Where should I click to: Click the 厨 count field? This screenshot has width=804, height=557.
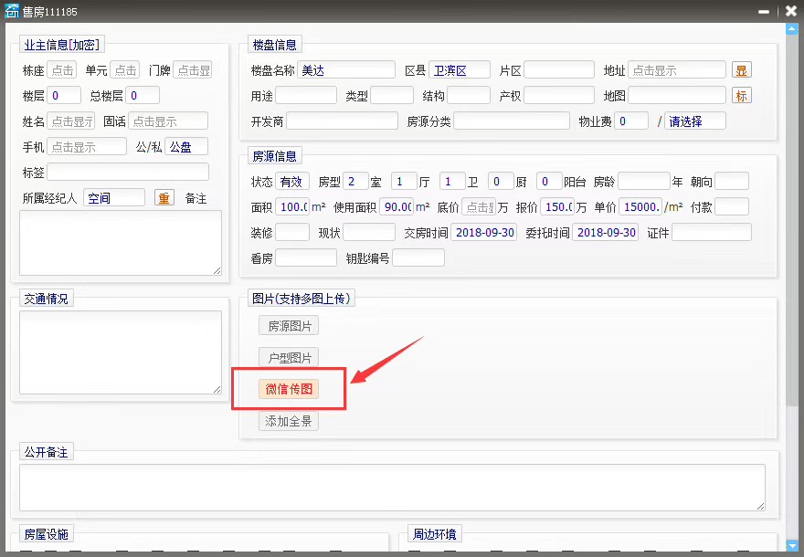501,182
